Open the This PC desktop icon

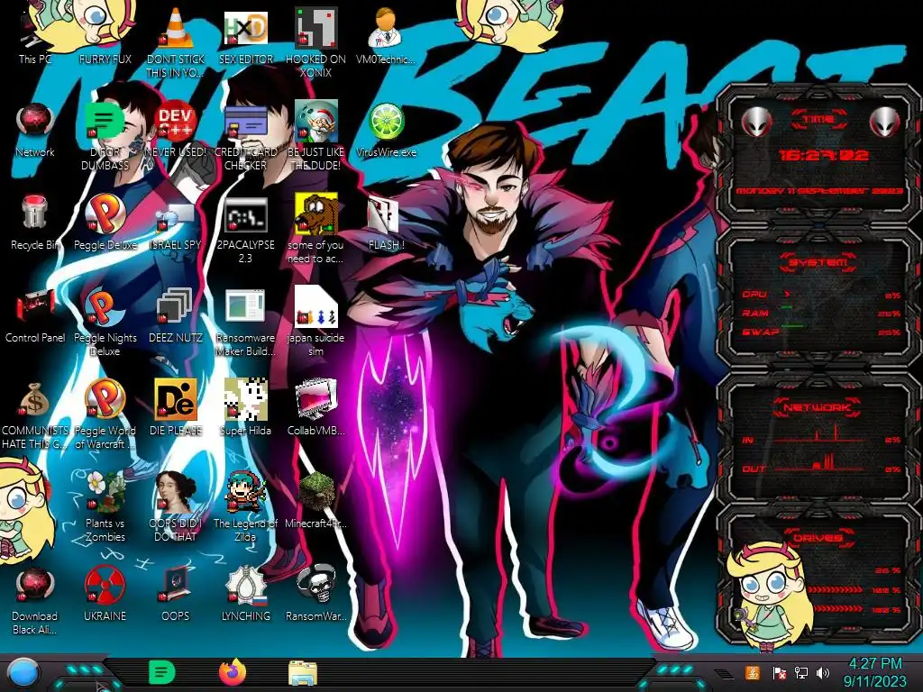tap(35, 36)
